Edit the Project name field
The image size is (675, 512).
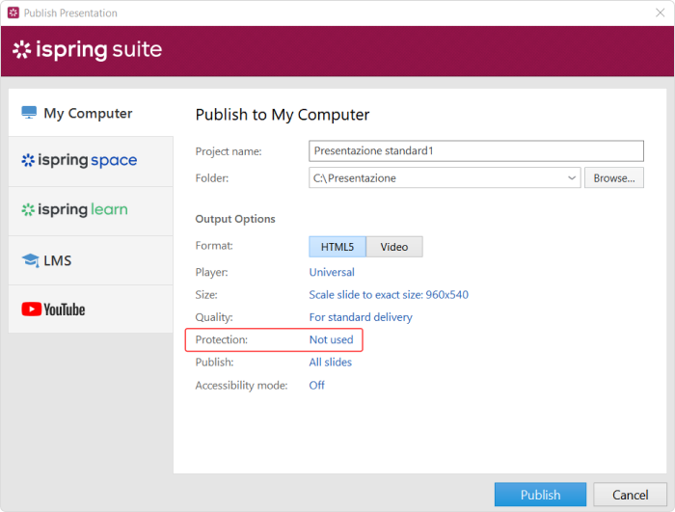pyautogui.click(x=476, y=150)
